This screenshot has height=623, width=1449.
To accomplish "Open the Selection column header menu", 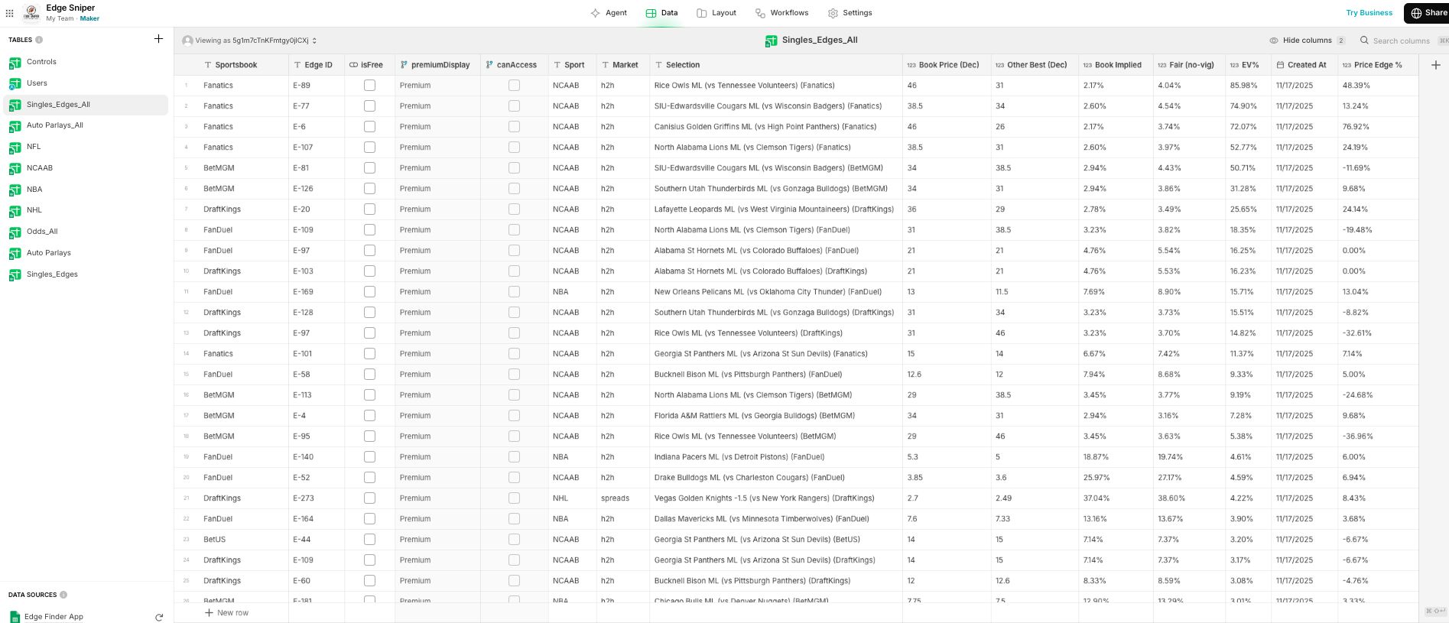I will click(775, 65).
